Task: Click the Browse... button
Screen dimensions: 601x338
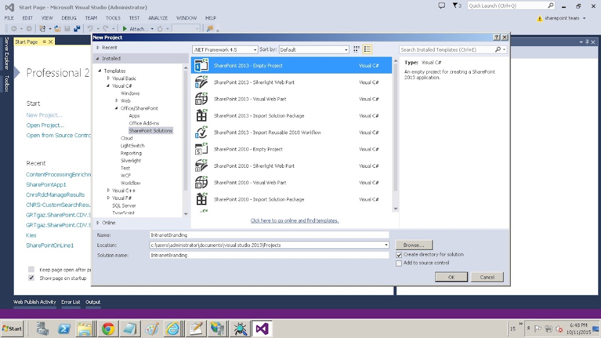Action: [x=414, y=245]
